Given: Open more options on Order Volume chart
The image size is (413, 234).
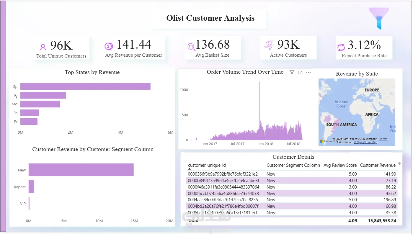Looking at the screenshot, I should (x=308, y=72).
